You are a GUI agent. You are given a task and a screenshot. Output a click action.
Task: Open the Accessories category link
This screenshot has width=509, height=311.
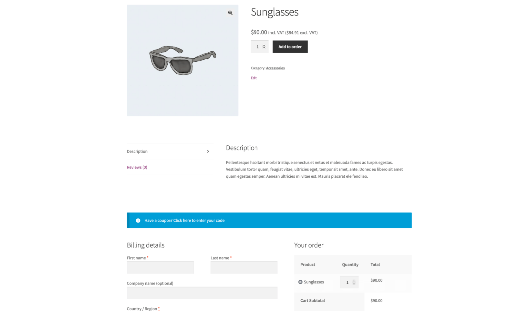(276, 68)
